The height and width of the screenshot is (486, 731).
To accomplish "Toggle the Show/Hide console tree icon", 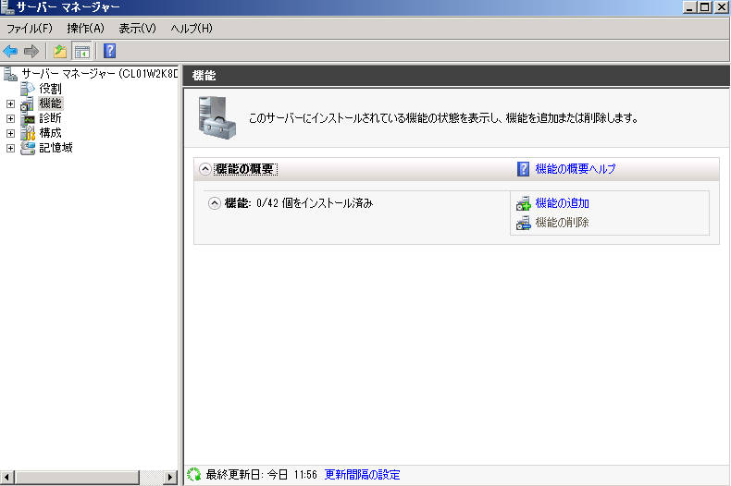I will [82, 52].
